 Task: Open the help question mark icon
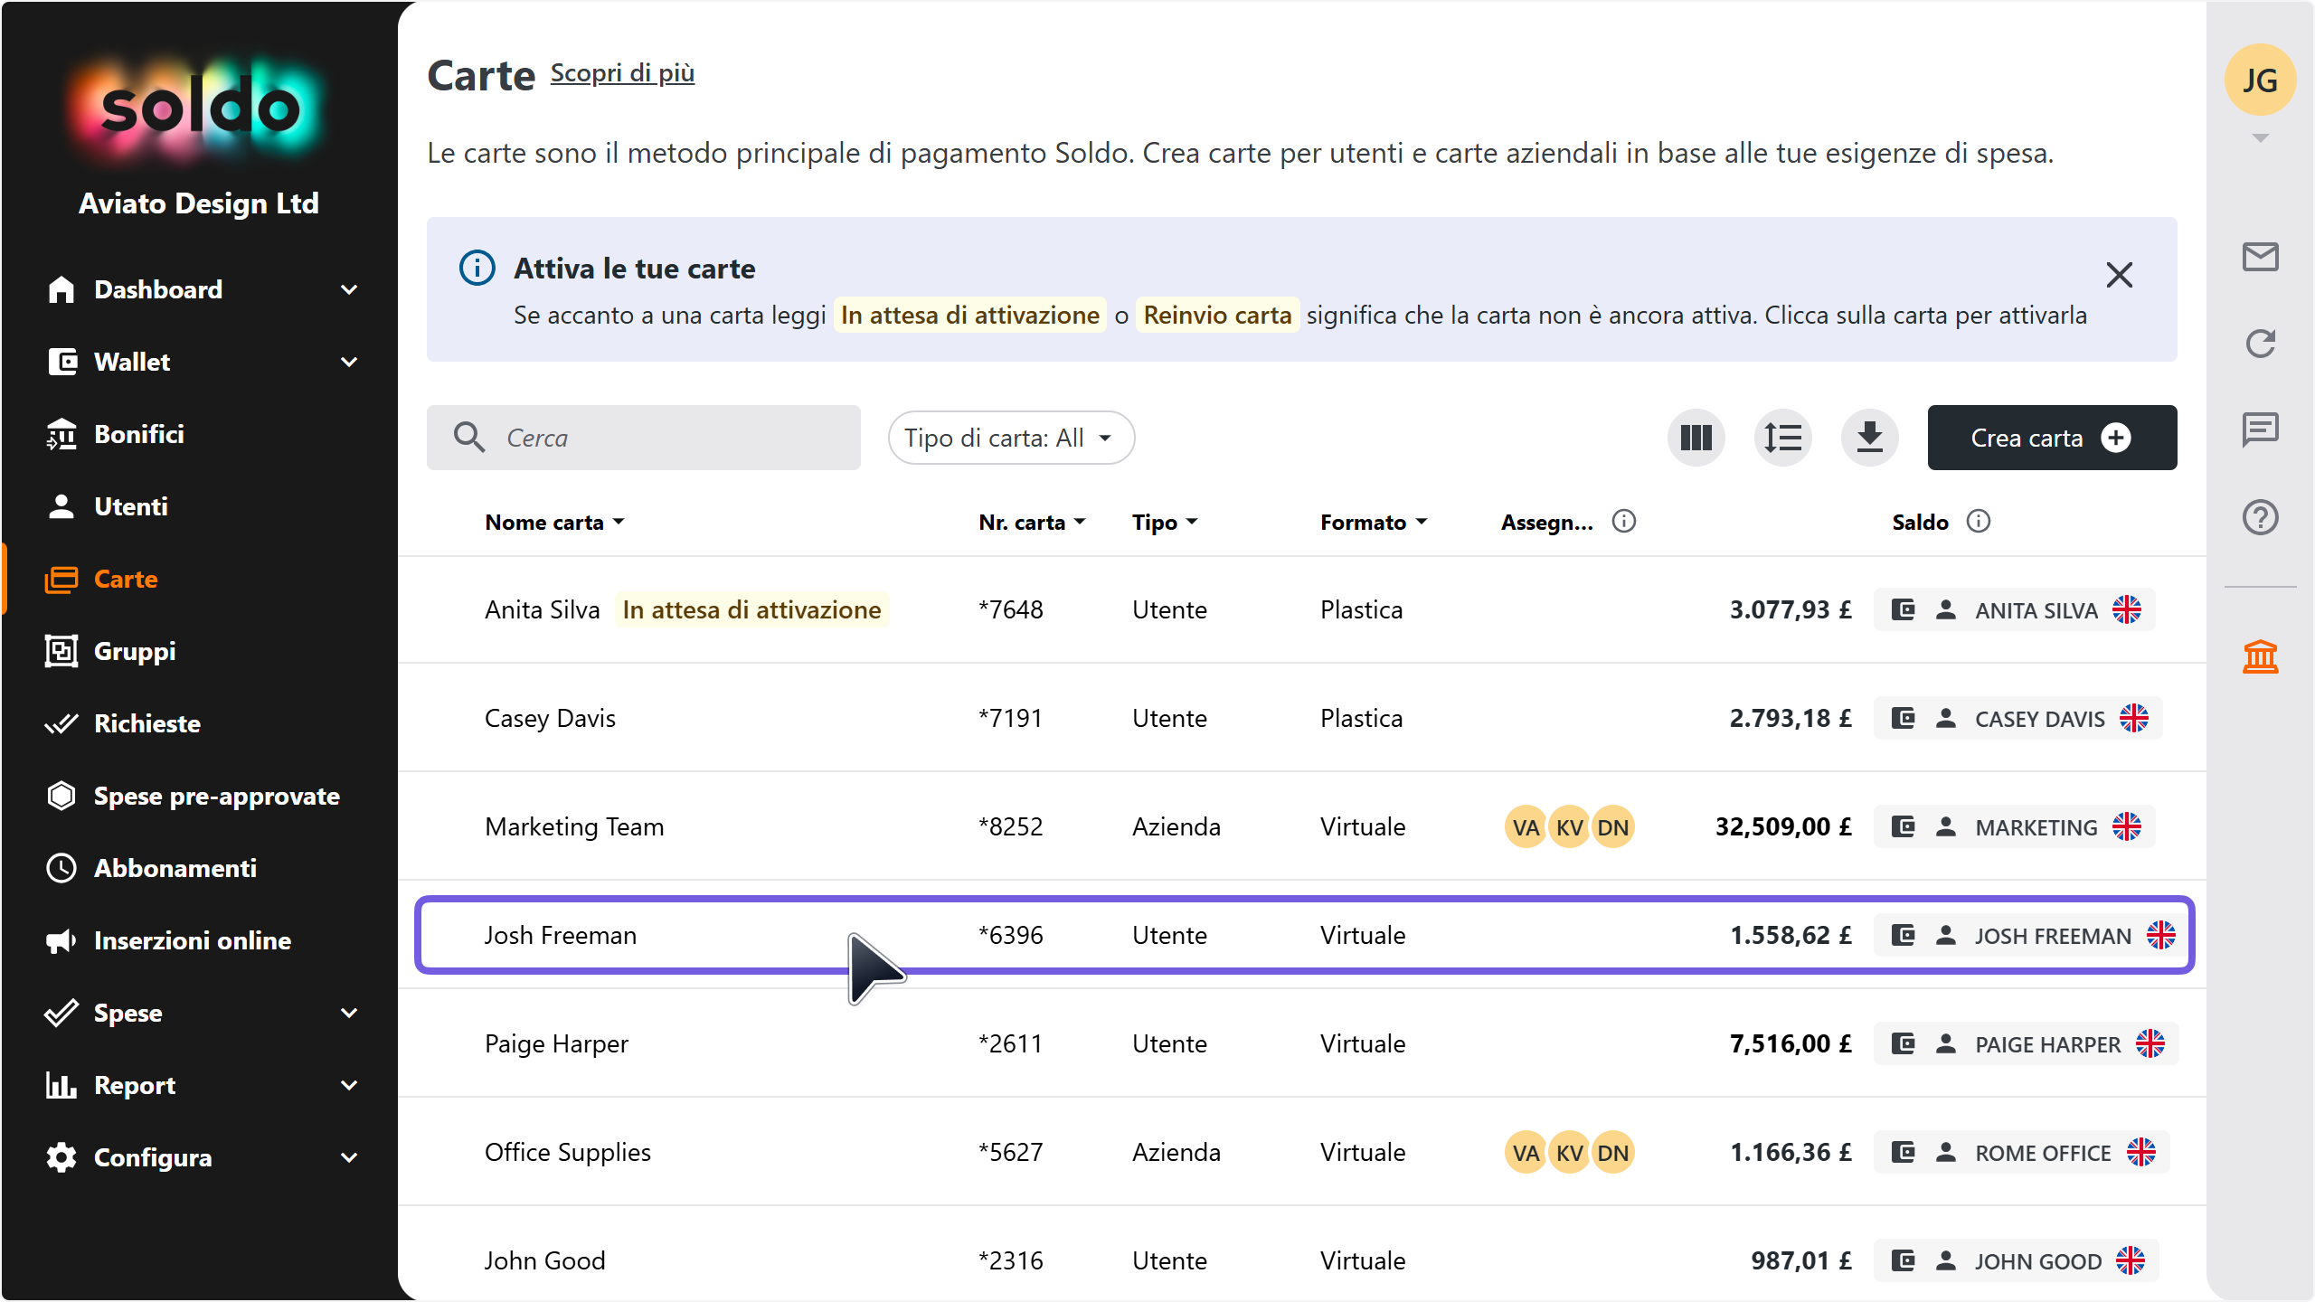(2260, 518)
